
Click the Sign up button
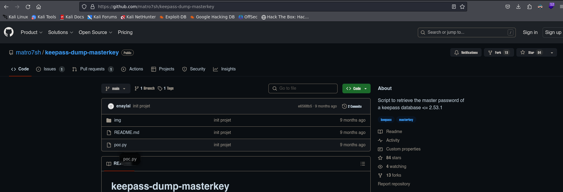click(553, 32)
